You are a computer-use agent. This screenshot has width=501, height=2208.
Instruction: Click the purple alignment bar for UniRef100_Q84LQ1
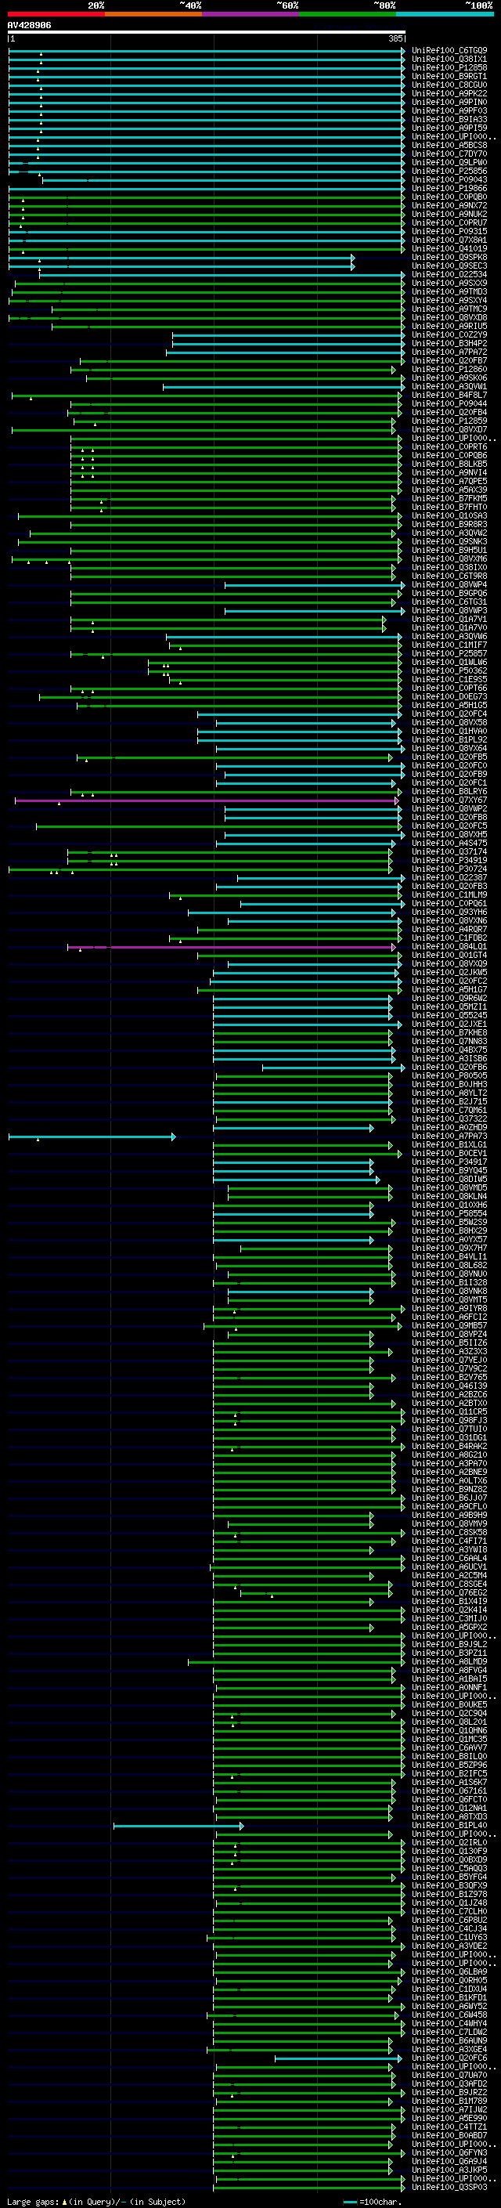click(x=231, y=947)
